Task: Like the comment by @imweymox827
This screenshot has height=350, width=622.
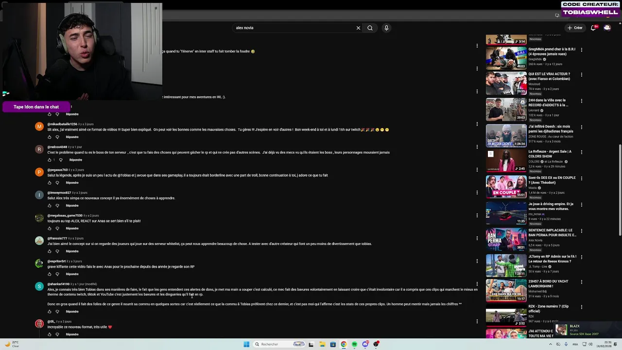Action: pos(49,206)
